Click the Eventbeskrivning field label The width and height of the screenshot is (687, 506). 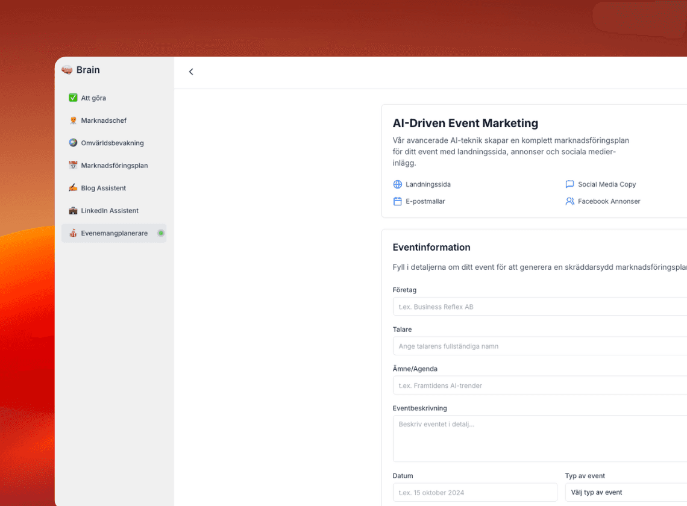coord(420,408)
